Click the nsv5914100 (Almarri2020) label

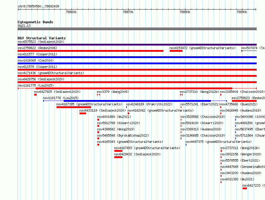click(202, 123)
